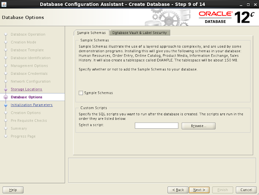Minimize the Database Configuration Assistant window
Screen dimensions: 259x195
241,4
